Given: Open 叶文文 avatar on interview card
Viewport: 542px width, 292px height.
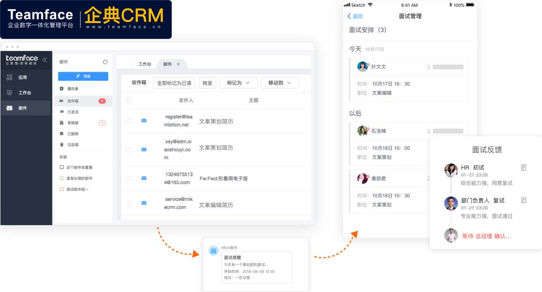Looking at the screenshot, I should point(362,66).
